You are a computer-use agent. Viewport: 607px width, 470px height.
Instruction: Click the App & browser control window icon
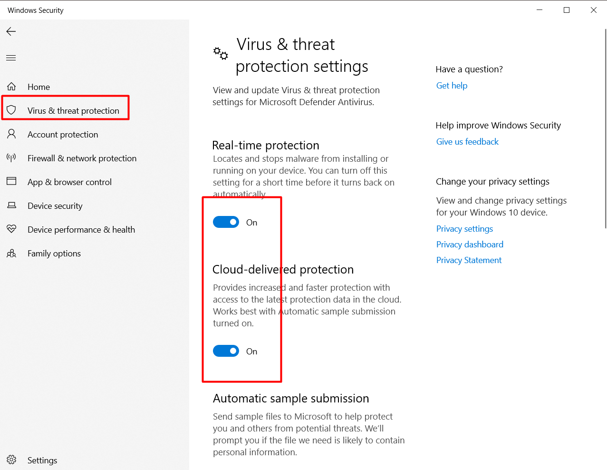pyautogui.click(x=11, y=181)
